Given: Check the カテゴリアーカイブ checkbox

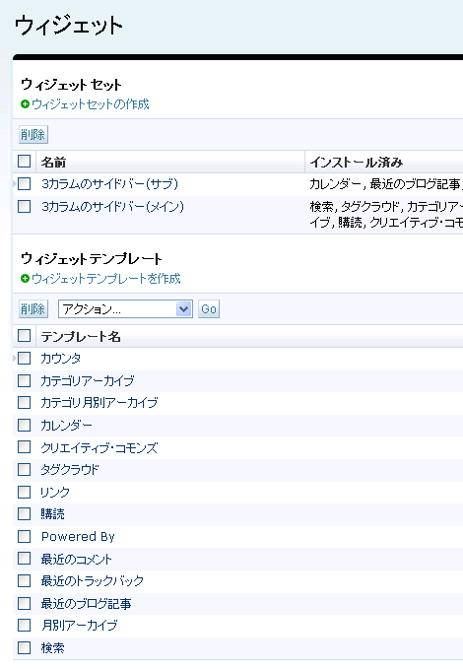Looking at the screenshot, I should [x=25, y=380].
